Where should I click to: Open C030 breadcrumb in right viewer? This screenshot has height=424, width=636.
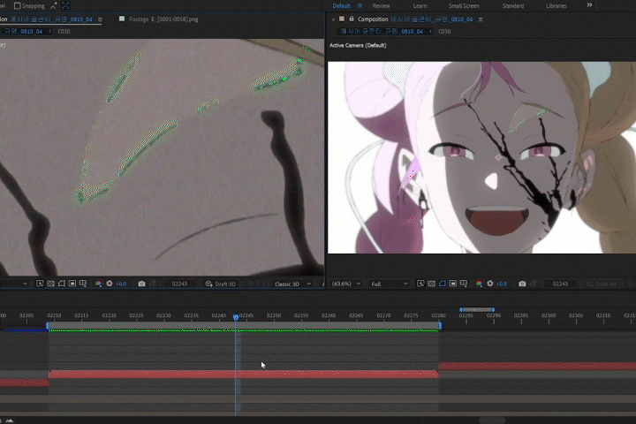tap(444, 31)
